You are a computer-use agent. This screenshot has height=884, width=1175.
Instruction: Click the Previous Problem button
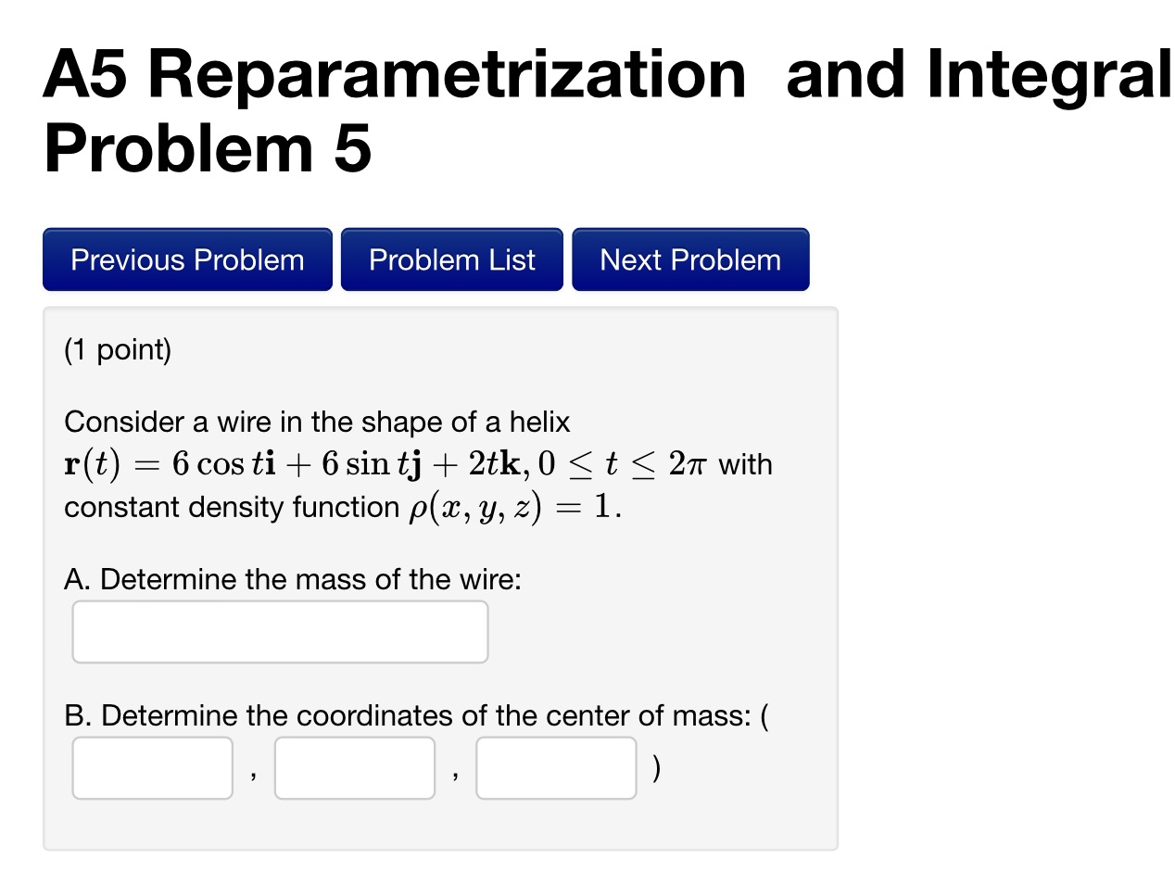click(186, 259)
